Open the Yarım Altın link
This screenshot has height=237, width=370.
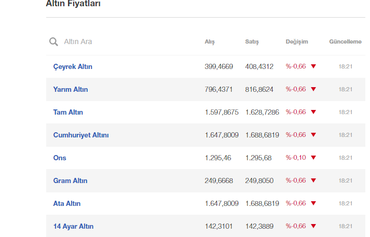click(x=71, y=89)
